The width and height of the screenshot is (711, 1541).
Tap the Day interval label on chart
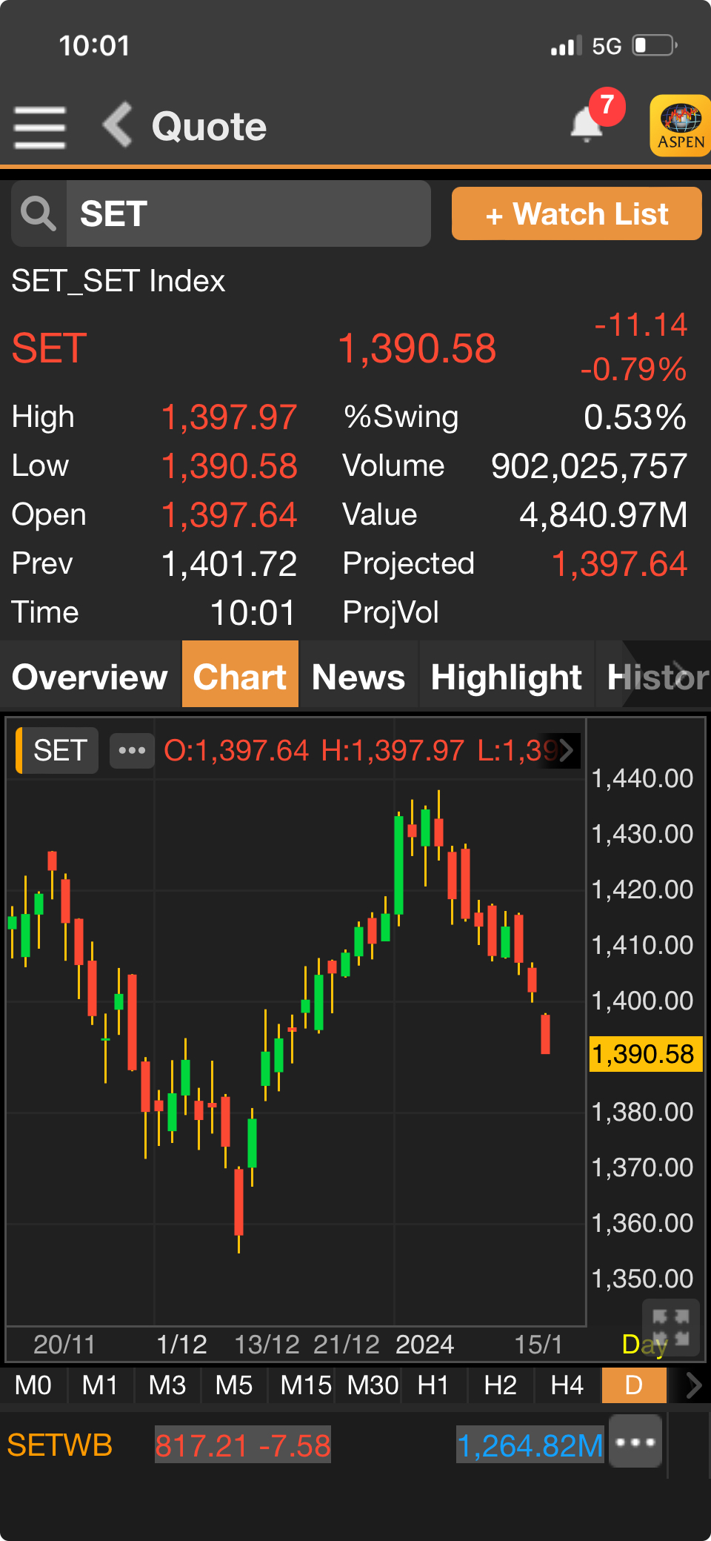tap(643, 1344)
